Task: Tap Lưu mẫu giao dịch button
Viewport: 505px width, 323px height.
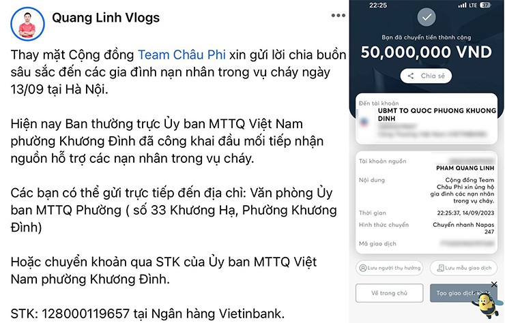Action: point(463,268)
